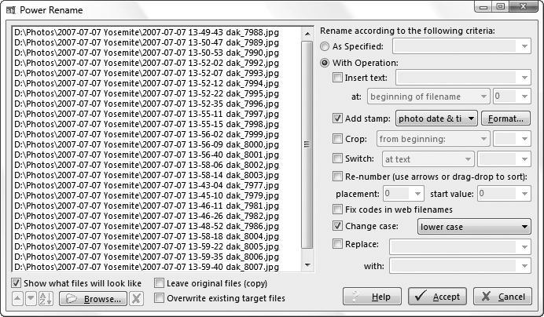Click the A-Z sort button
This screenshot has height=317, width=544.
point(46,298)
